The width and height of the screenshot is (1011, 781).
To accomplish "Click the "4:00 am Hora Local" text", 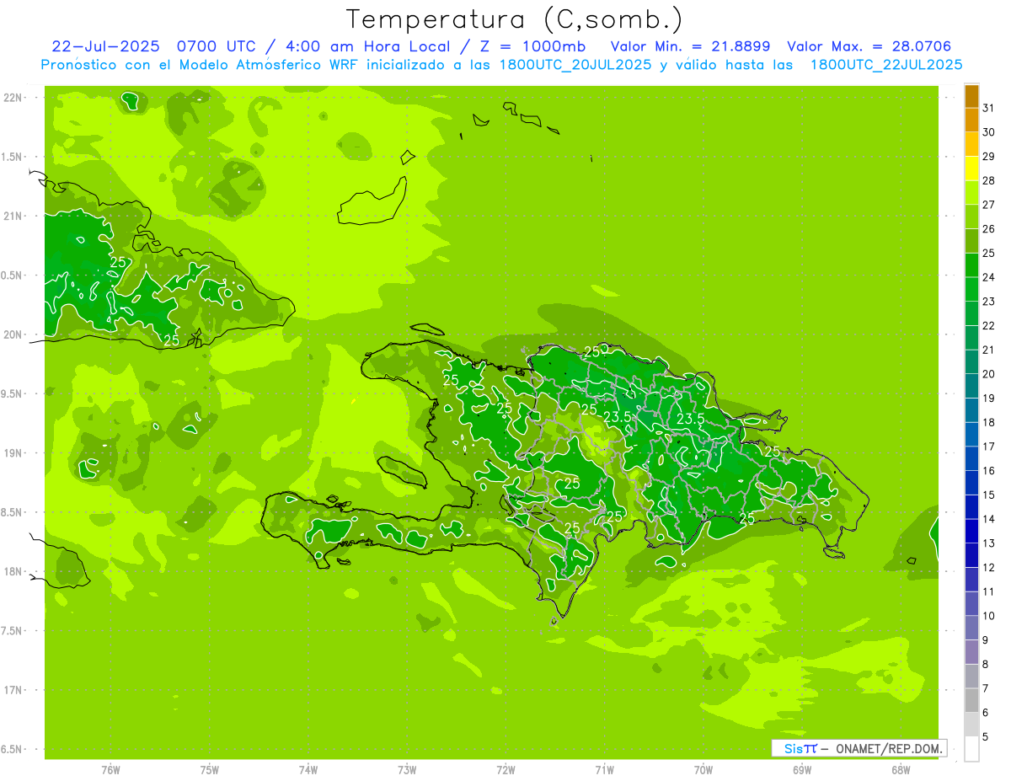I will [369, 46].
